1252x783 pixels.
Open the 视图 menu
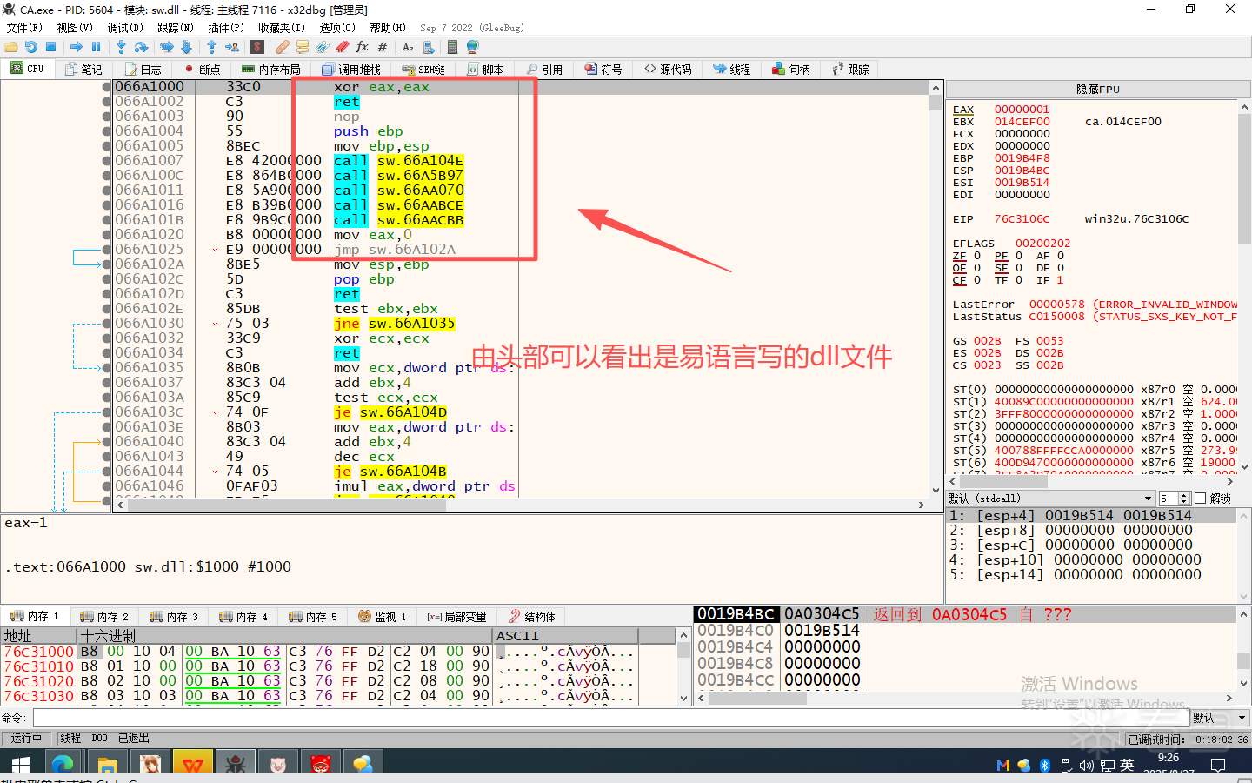(x=75, y=28)
